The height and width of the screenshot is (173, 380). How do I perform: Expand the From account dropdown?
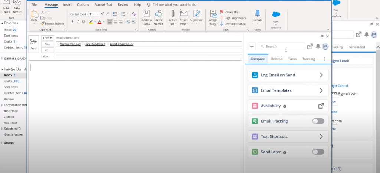point(47,38)
